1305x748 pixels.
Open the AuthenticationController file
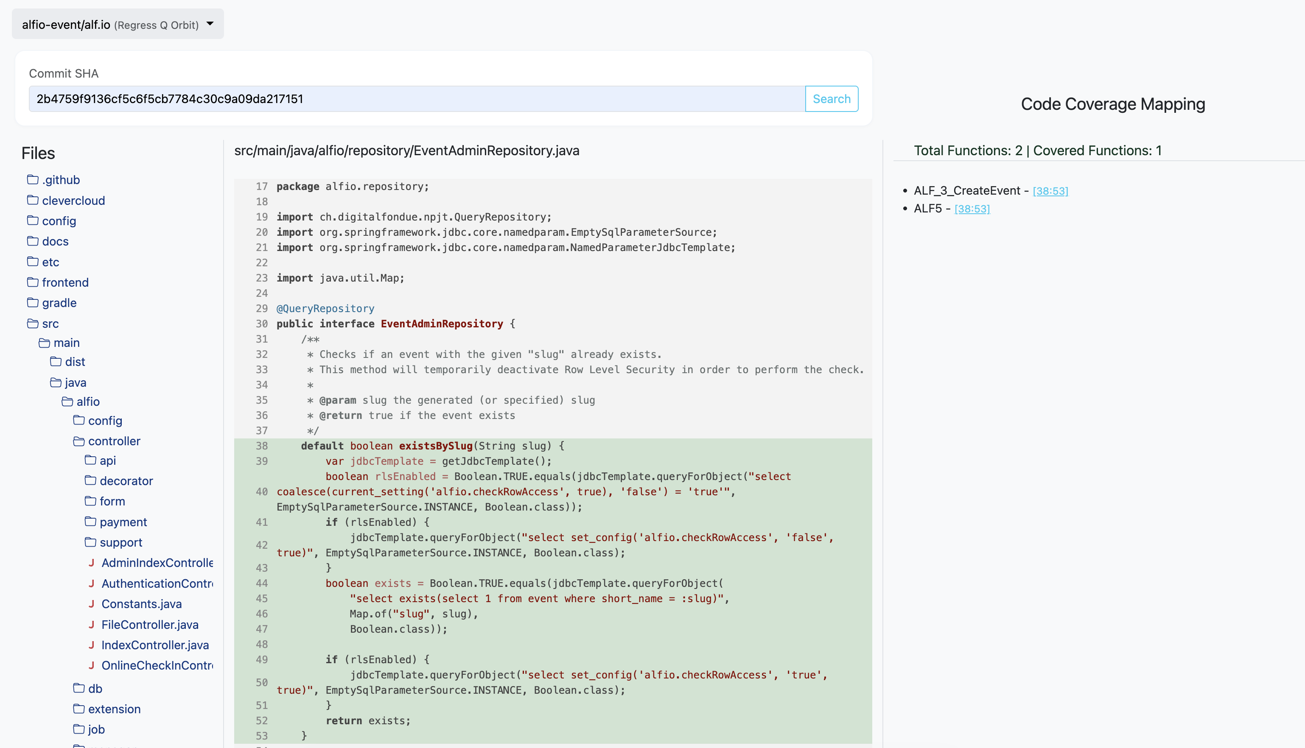click(157, 583)
